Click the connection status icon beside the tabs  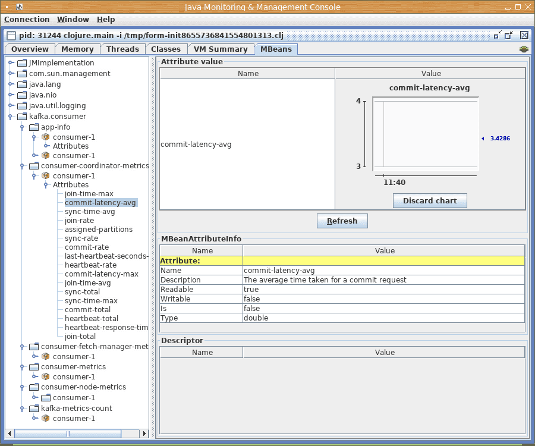tap(524, 49)
